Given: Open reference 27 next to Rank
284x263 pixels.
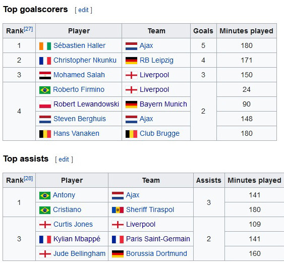Looking at the screenshot, I should [28, 29].
